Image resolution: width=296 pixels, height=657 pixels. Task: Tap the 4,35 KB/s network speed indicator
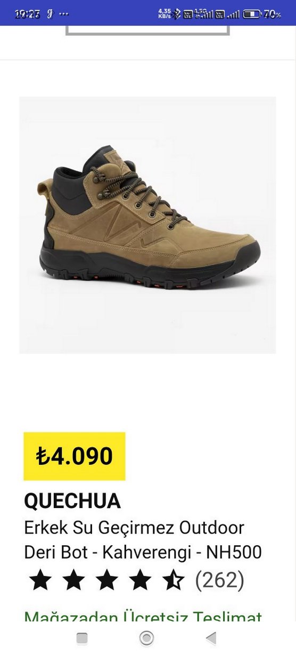click(x=165, y=14)
